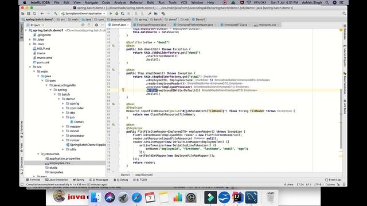Open Database tool window on right edge

[345, 32]
